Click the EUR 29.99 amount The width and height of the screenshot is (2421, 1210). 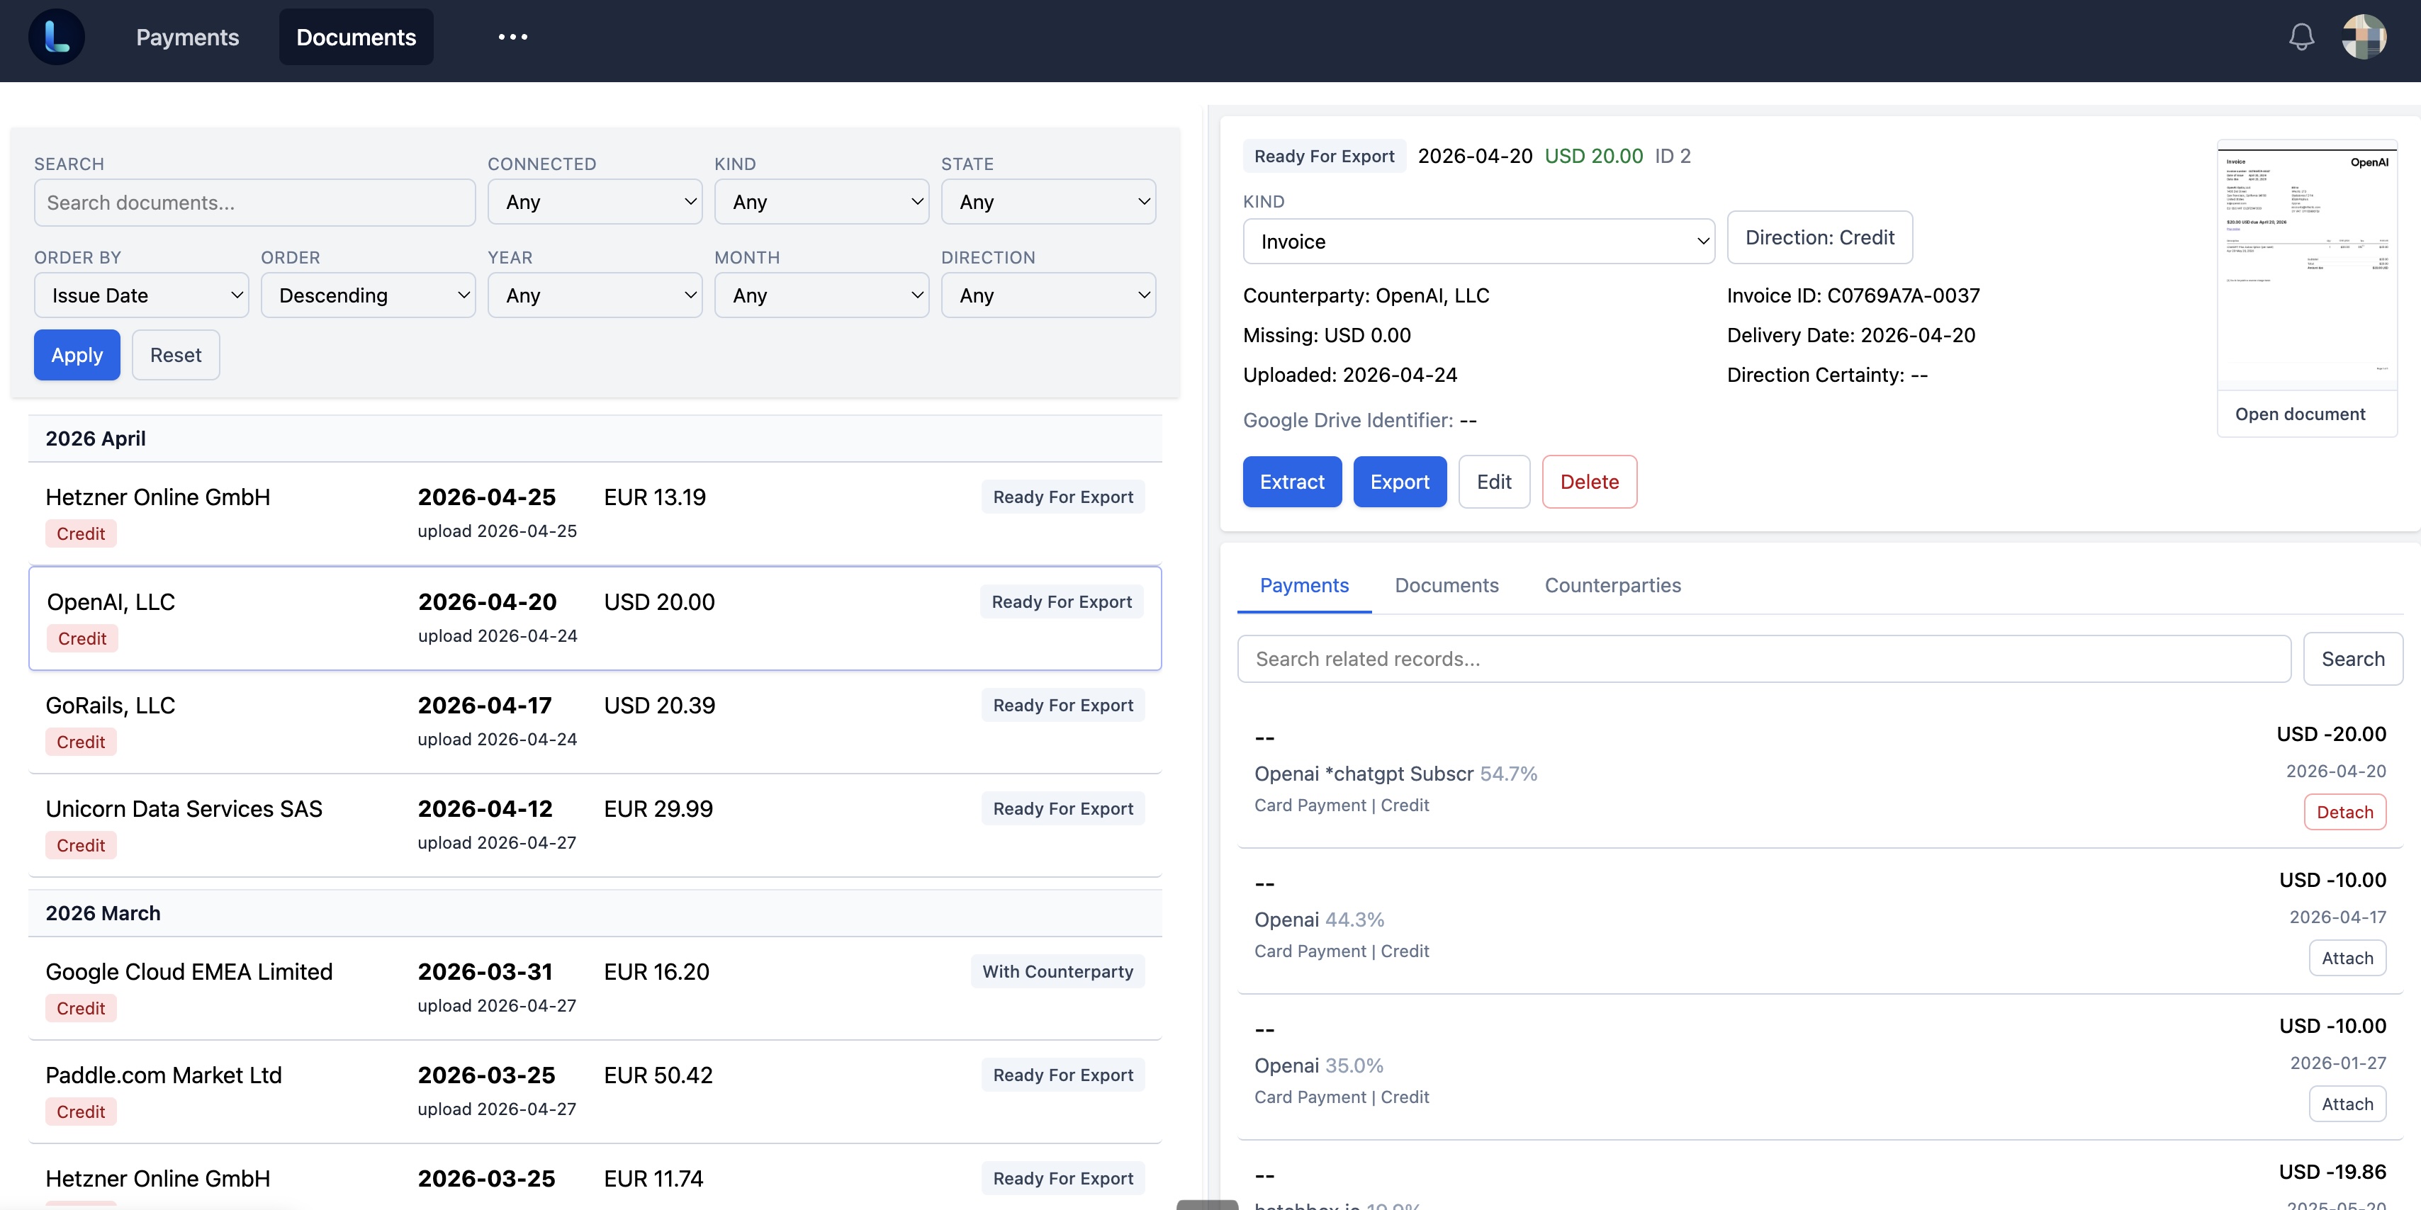point(658,809)
